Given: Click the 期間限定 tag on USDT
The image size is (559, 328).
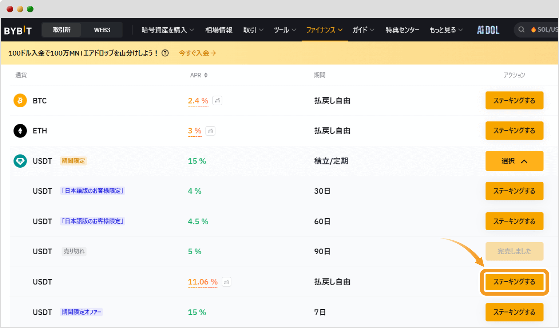Looking at the screenshot, I should pos(73,161).
